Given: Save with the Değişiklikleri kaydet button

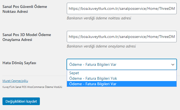Looking at the screenshot, I should point(21,101).
